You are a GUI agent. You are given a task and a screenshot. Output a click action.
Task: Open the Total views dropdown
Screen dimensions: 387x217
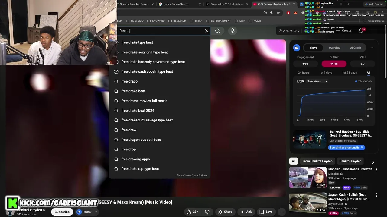[317, 81]
